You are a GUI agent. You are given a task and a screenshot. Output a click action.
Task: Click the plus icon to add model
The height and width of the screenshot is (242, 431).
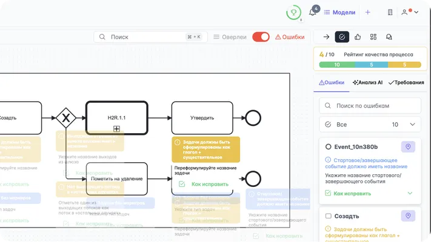click(x=367, y=12)
